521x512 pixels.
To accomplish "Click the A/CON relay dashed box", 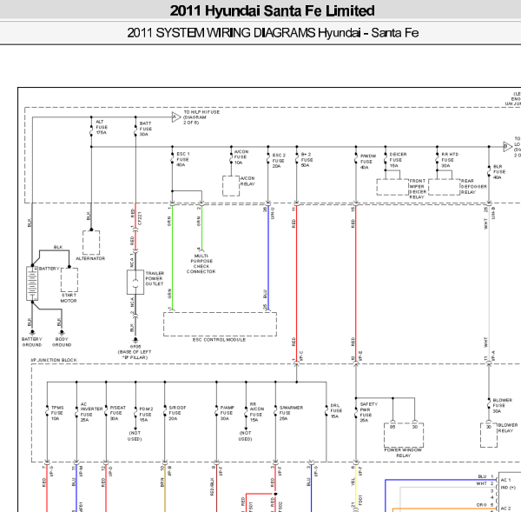I will pos(231,186).
